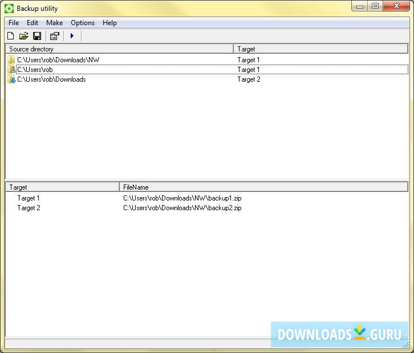Screen dimensions: 414x353
Task: Click the Backup utility green app icon
Action: click(x=9, y=9)
